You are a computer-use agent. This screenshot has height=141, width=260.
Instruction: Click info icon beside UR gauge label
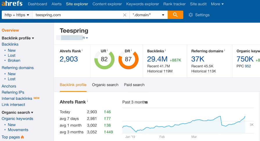coord(107,50)
